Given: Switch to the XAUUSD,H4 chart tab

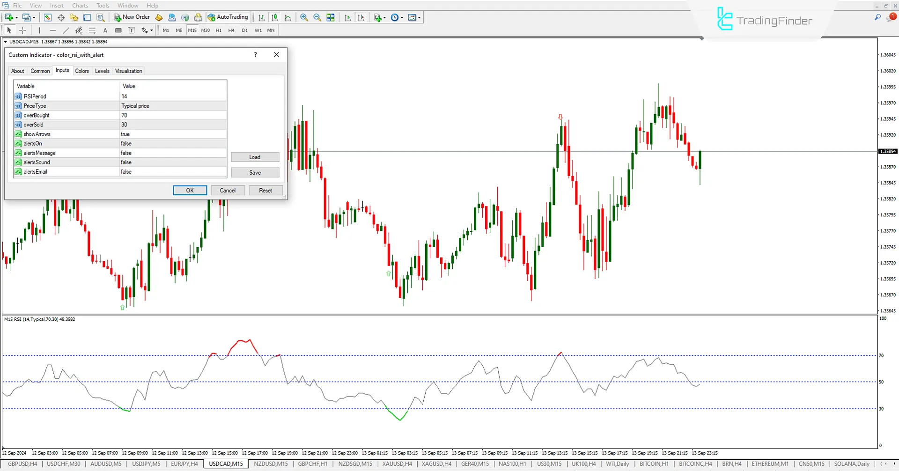Looking at the screenshot, I should pyautogui.click(x=397, y=464).
